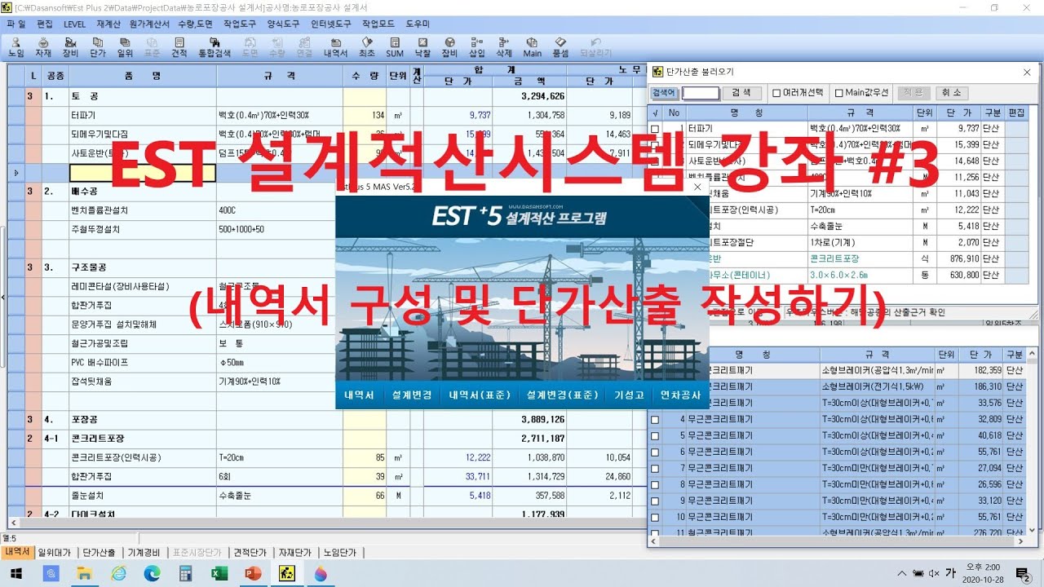Check row 10 무근콘크리트깨기 checkbox
Screen dimensions: 1044x587
[654, 517]
